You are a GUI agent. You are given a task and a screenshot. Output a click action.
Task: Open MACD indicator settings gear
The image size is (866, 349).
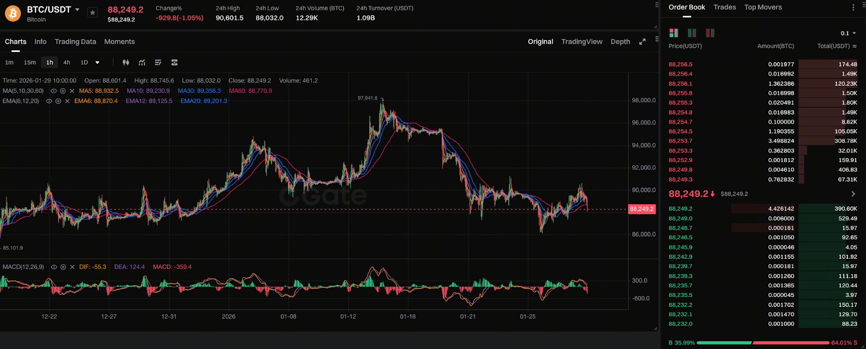(x=63, y=267)
